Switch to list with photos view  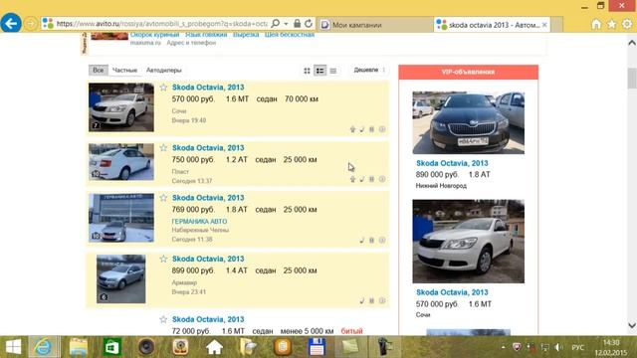coord(320,71)
